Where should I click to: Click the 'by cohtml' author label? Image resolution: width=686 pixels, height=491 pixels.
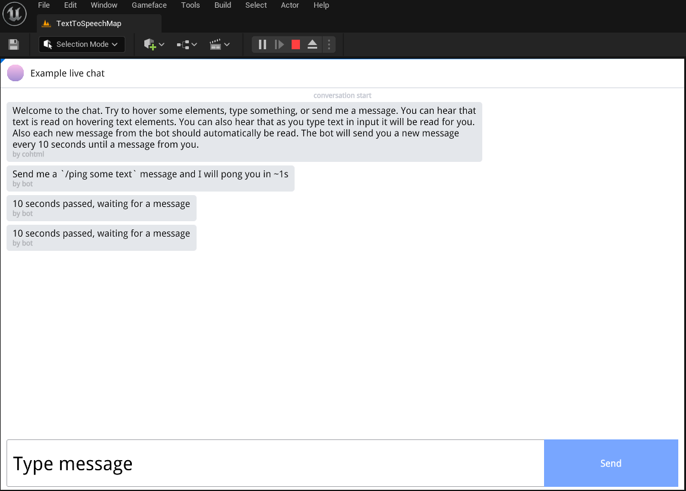pos(28,154)
